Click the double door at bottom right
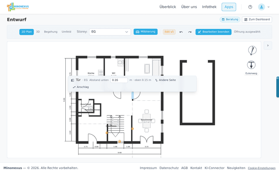 [x=147, y=139]
